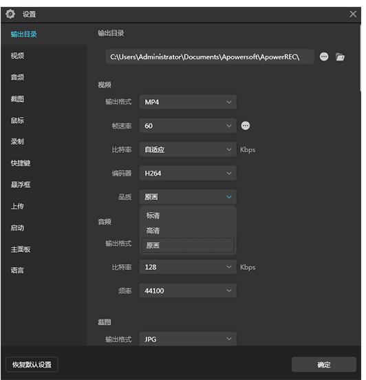Click the settings gear icon in title bar
This screenshot has height=380, width=366.
[10, 14]
